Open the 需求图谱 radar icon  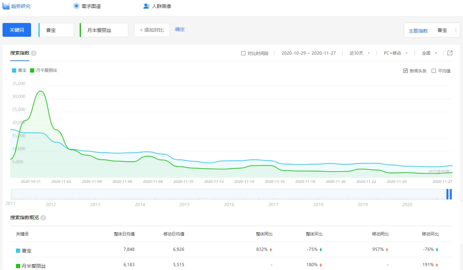pyautogui.click(x=76, y=5)
